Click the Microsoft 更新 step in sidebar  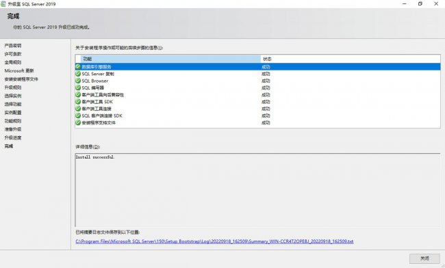coord(19,70)
